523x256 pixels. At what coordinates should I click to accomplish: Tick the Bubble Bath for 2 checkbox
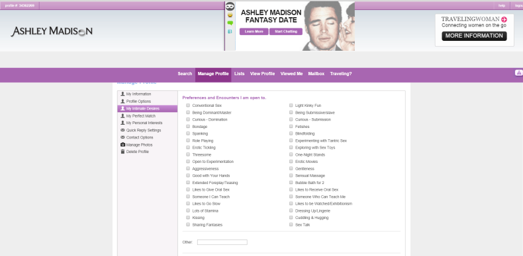click(x=291, y=183)
